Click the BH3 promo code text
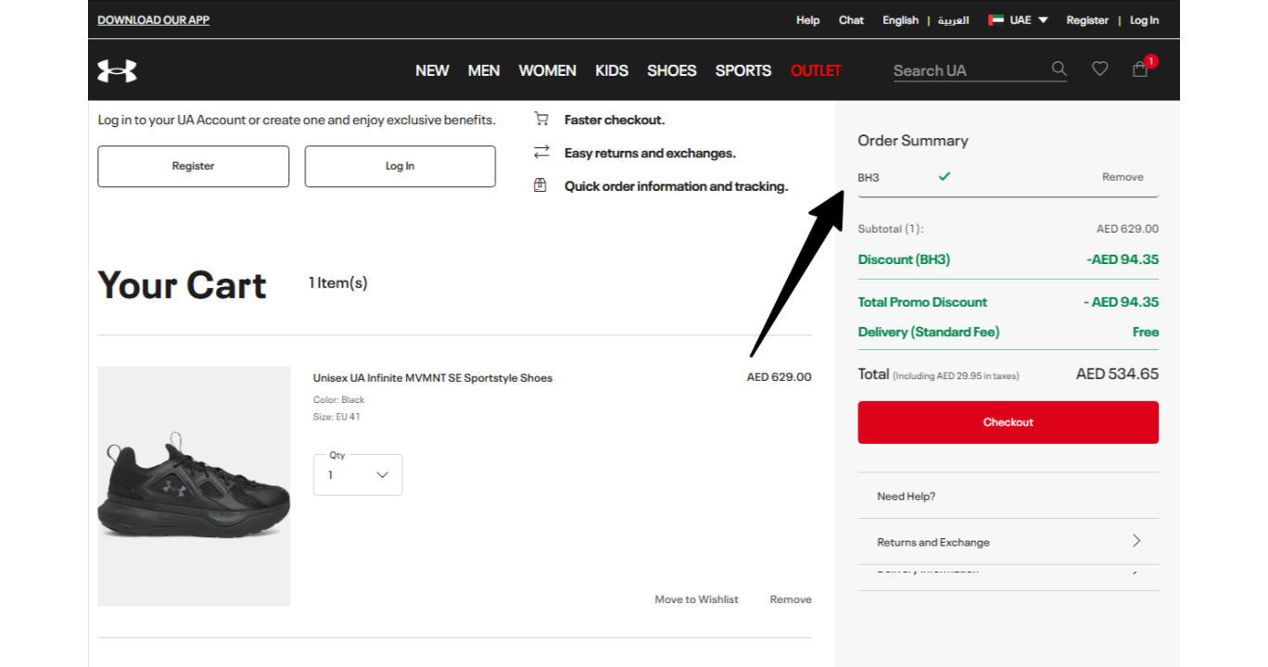The height and width of the screenshot is (667, 1268). point(869,177)
